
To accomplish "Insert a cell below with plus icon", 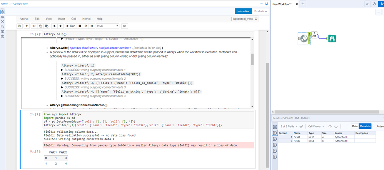I will pyautogui.click(x=27, y=26).
